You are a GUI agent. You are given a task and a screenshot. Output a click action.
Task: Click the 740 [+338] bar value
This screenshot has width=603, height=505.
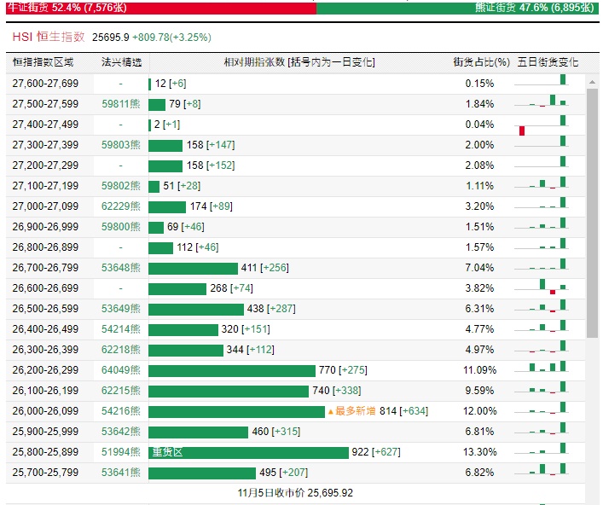337,391
